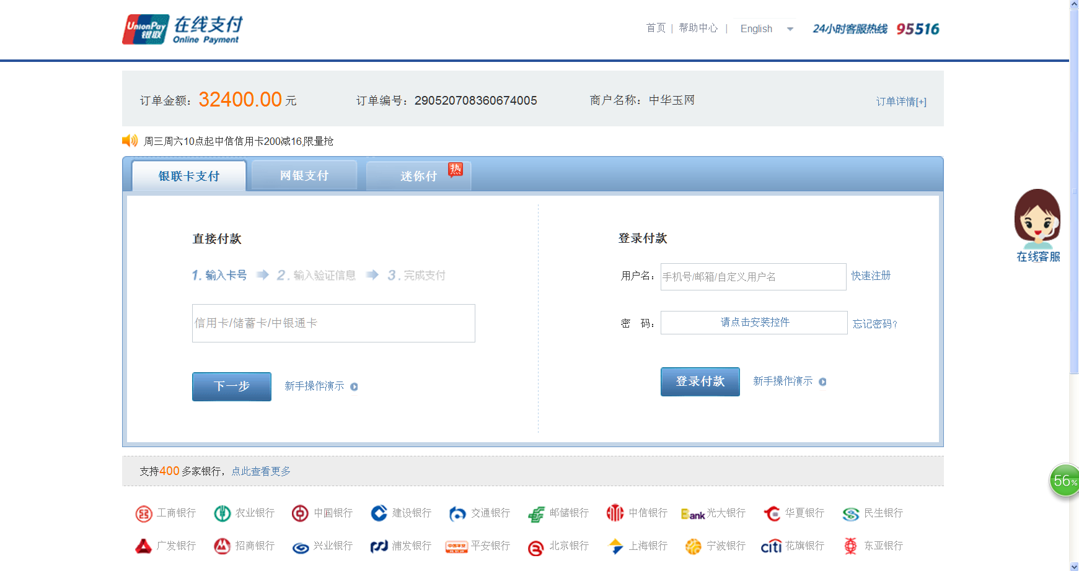1079x571 pixels.
Task: Click the 中国银行 bank icon
Action: [x=300, y=513]
